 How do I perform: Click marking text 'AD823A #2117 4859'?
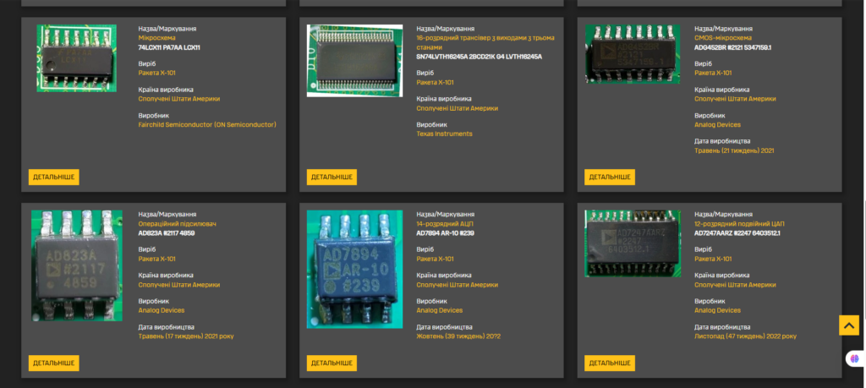click(167, 233)
